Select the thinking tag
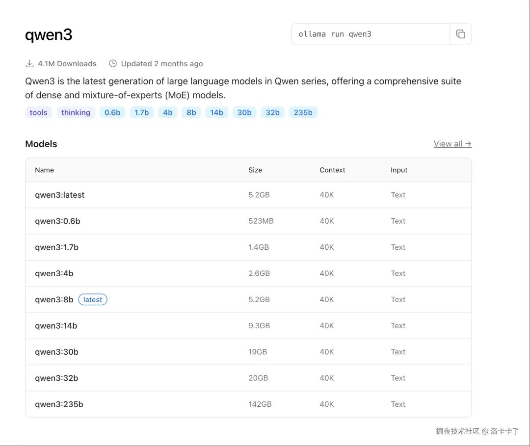Viewport: 530px width, 446px height. pos(76,112)
